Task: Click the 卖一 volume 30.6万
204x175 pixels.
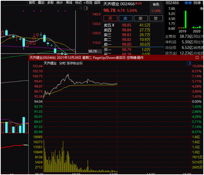Action: tap(145, 44)
